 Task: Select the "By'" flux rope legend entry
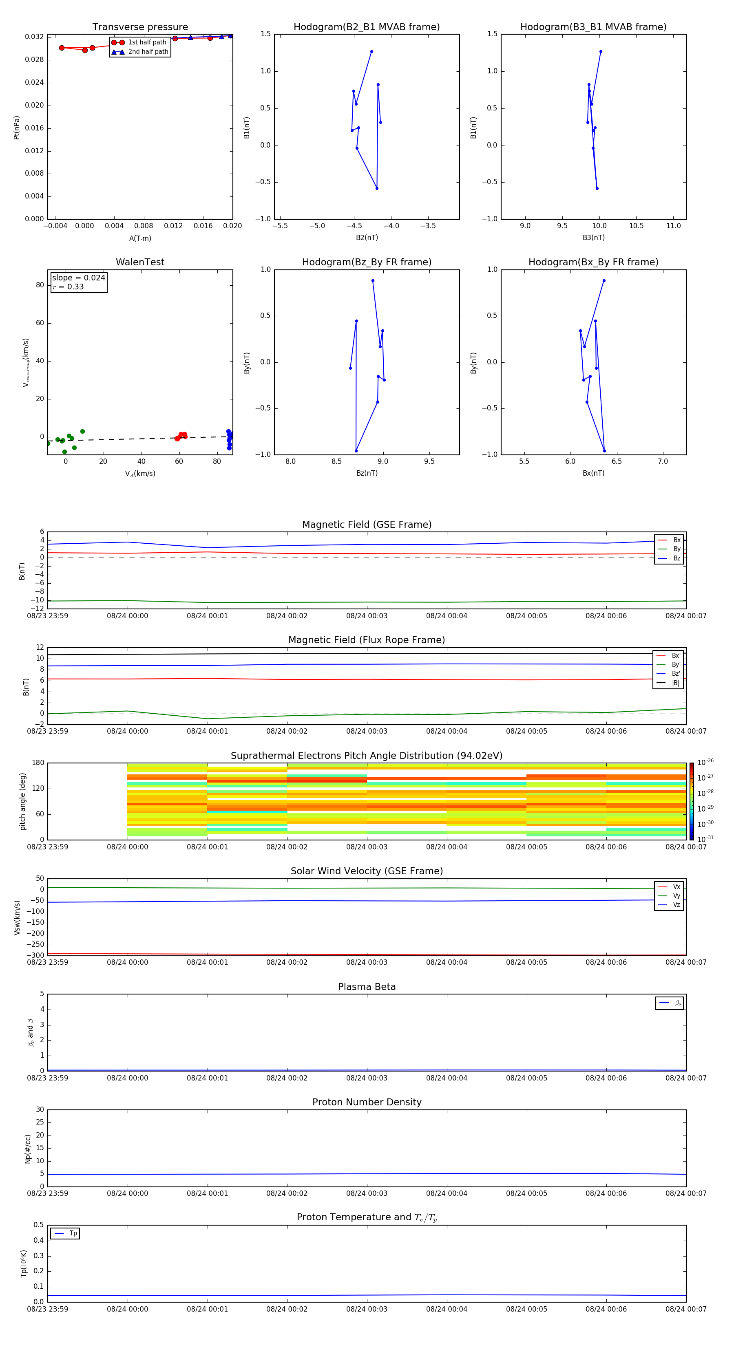[668, 665]
